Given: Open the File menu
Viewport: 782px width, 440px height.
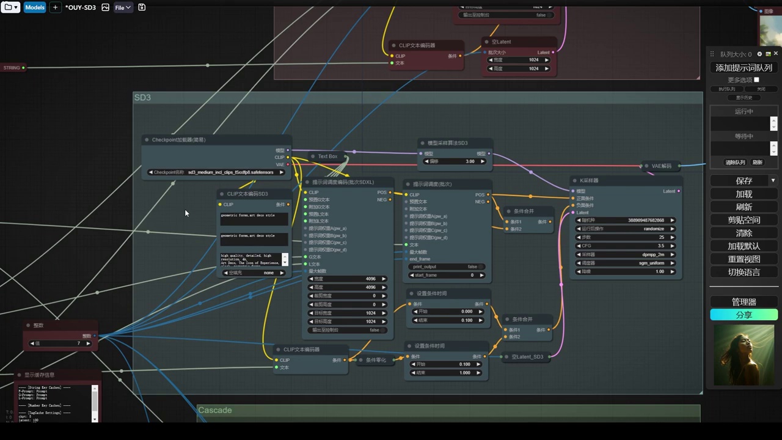Looking at the screenshot, I should tap(123, 7).
